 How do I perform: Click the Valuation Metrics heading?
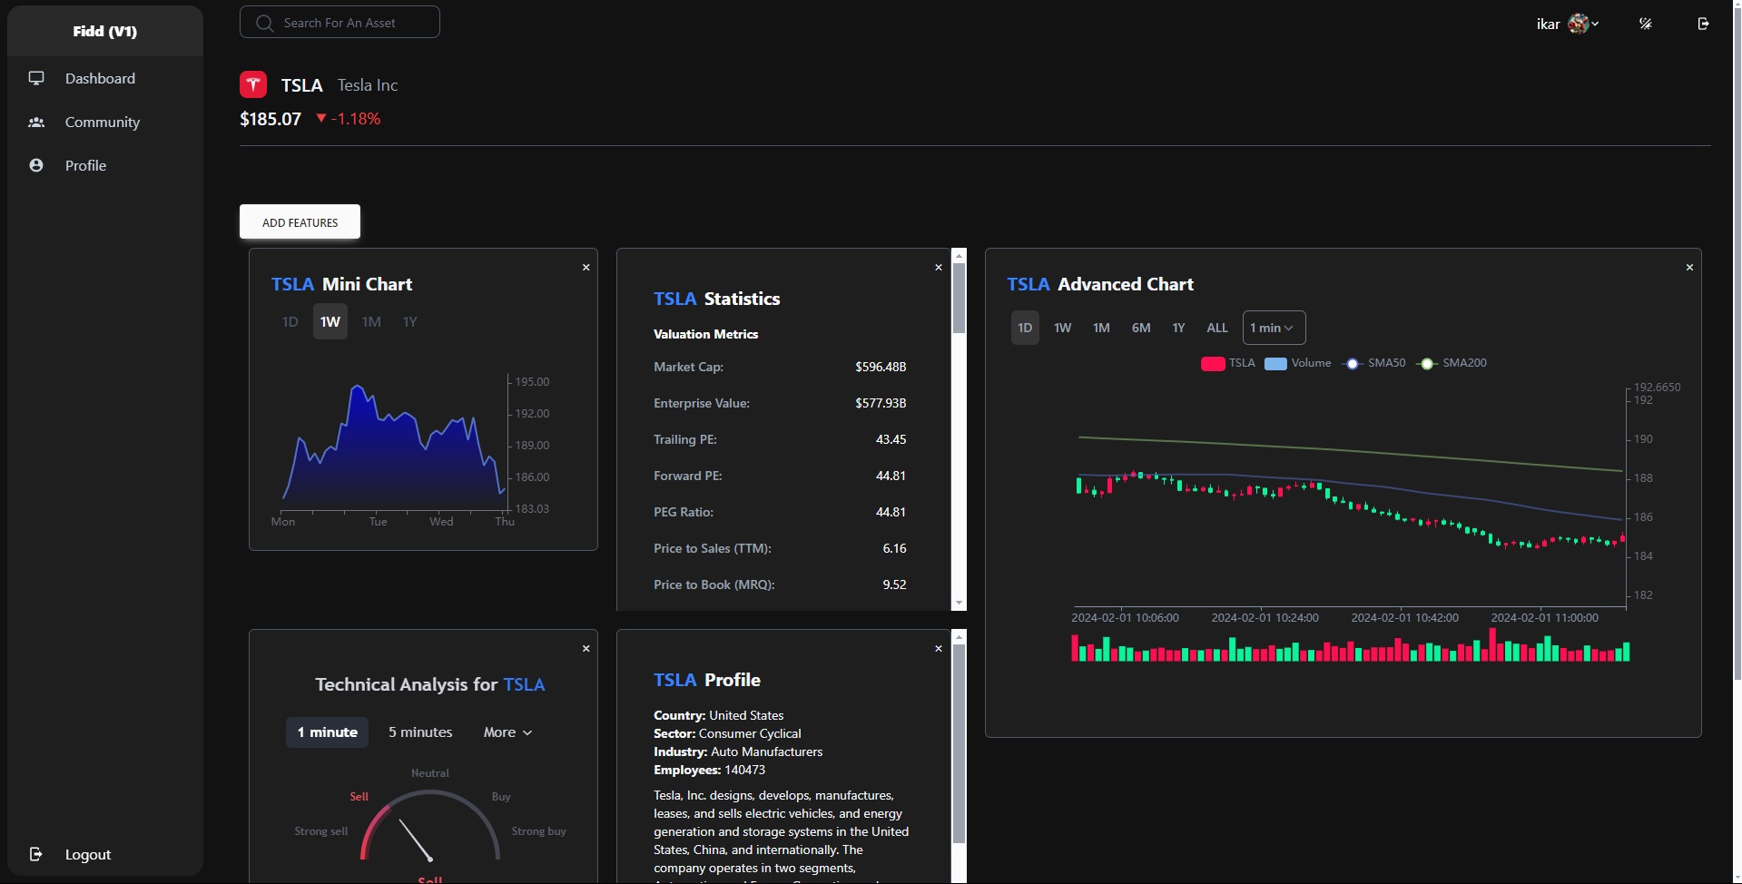click(705, 334)
